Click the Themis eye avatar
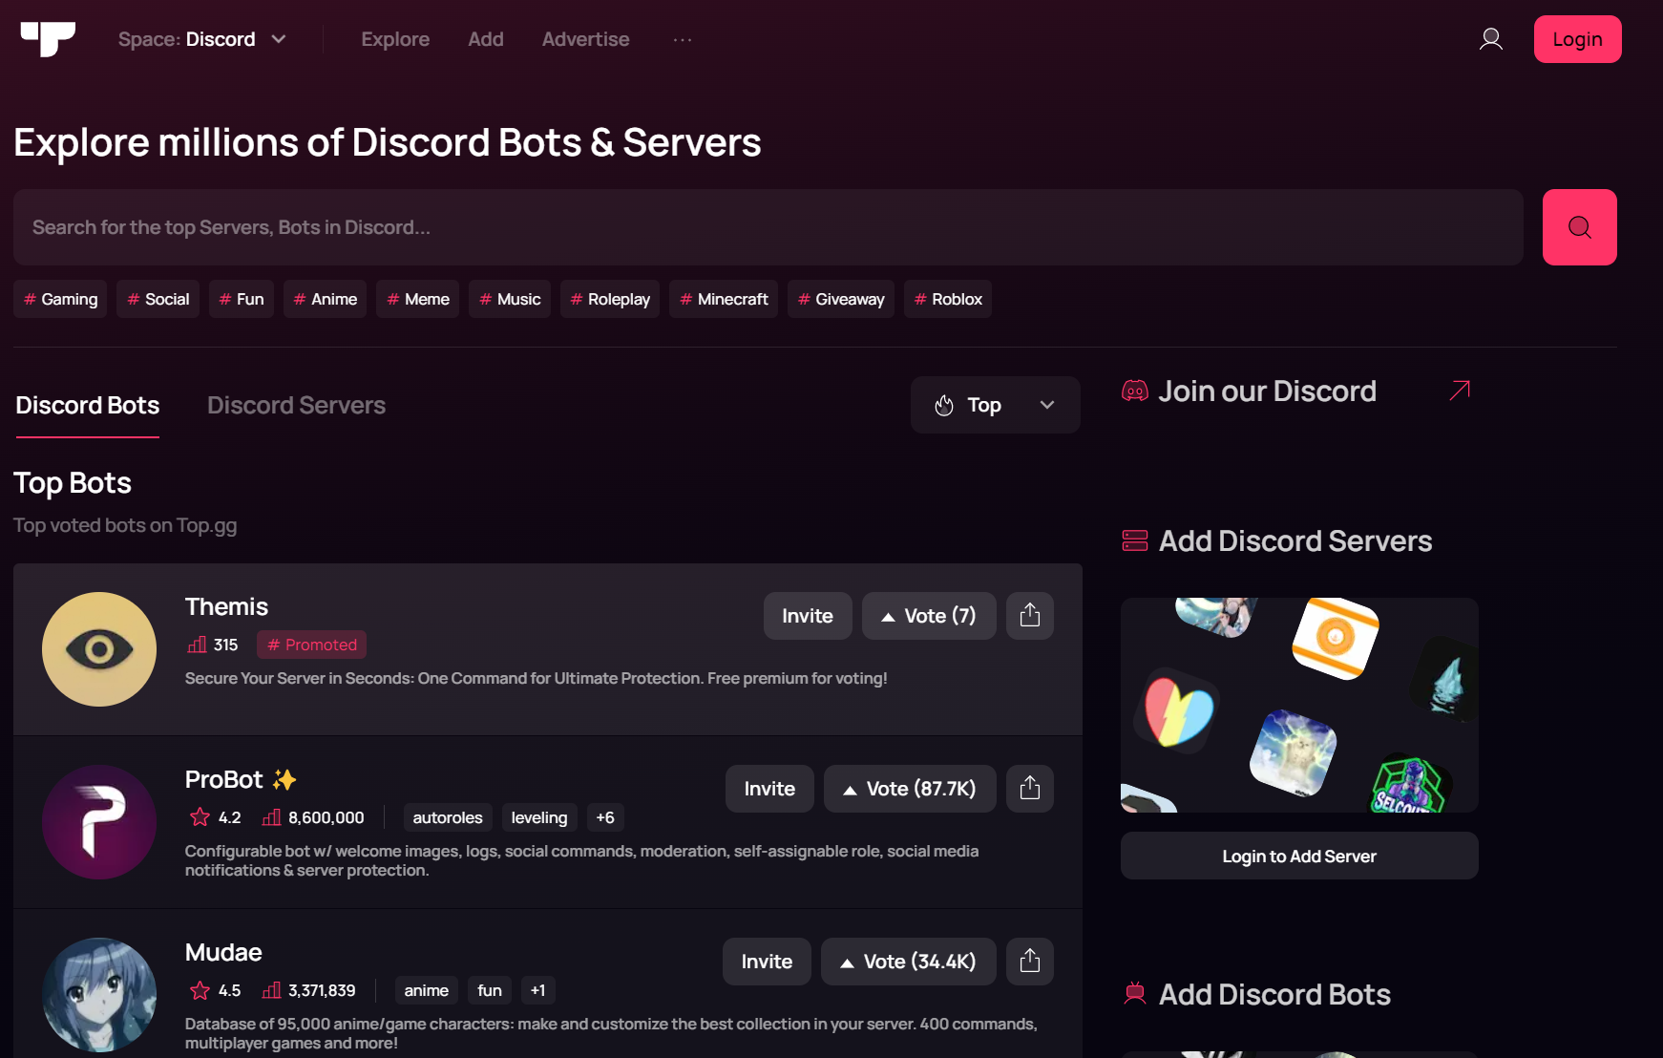 point(99,649)
